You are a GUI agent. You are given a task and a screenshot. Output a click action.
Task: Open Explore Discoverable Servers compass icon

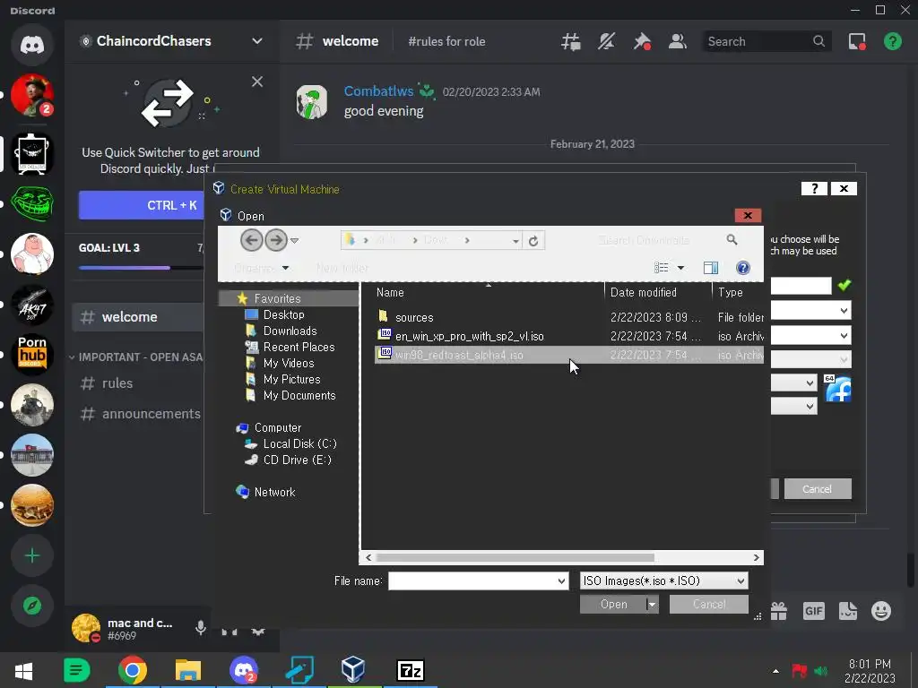[x=32, y=606]
